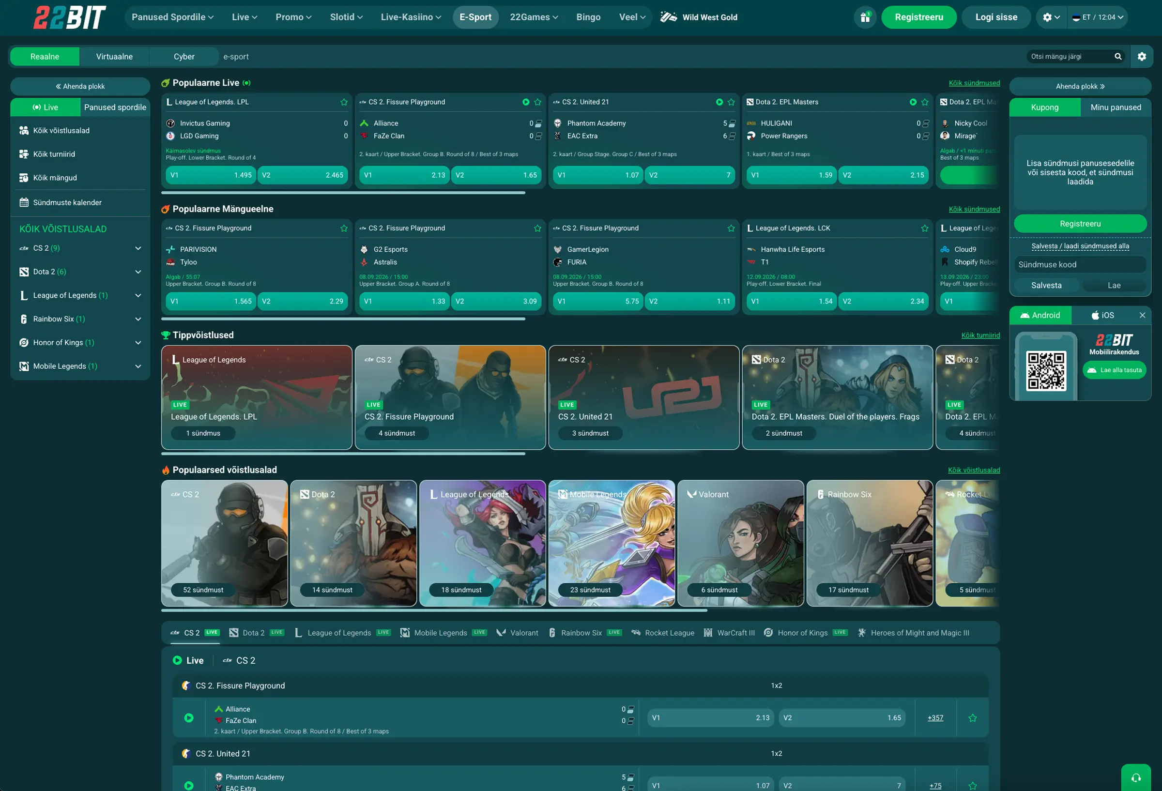Click the search magnifier icon
The image size is (1162, 791).
tap(1118, 57)
